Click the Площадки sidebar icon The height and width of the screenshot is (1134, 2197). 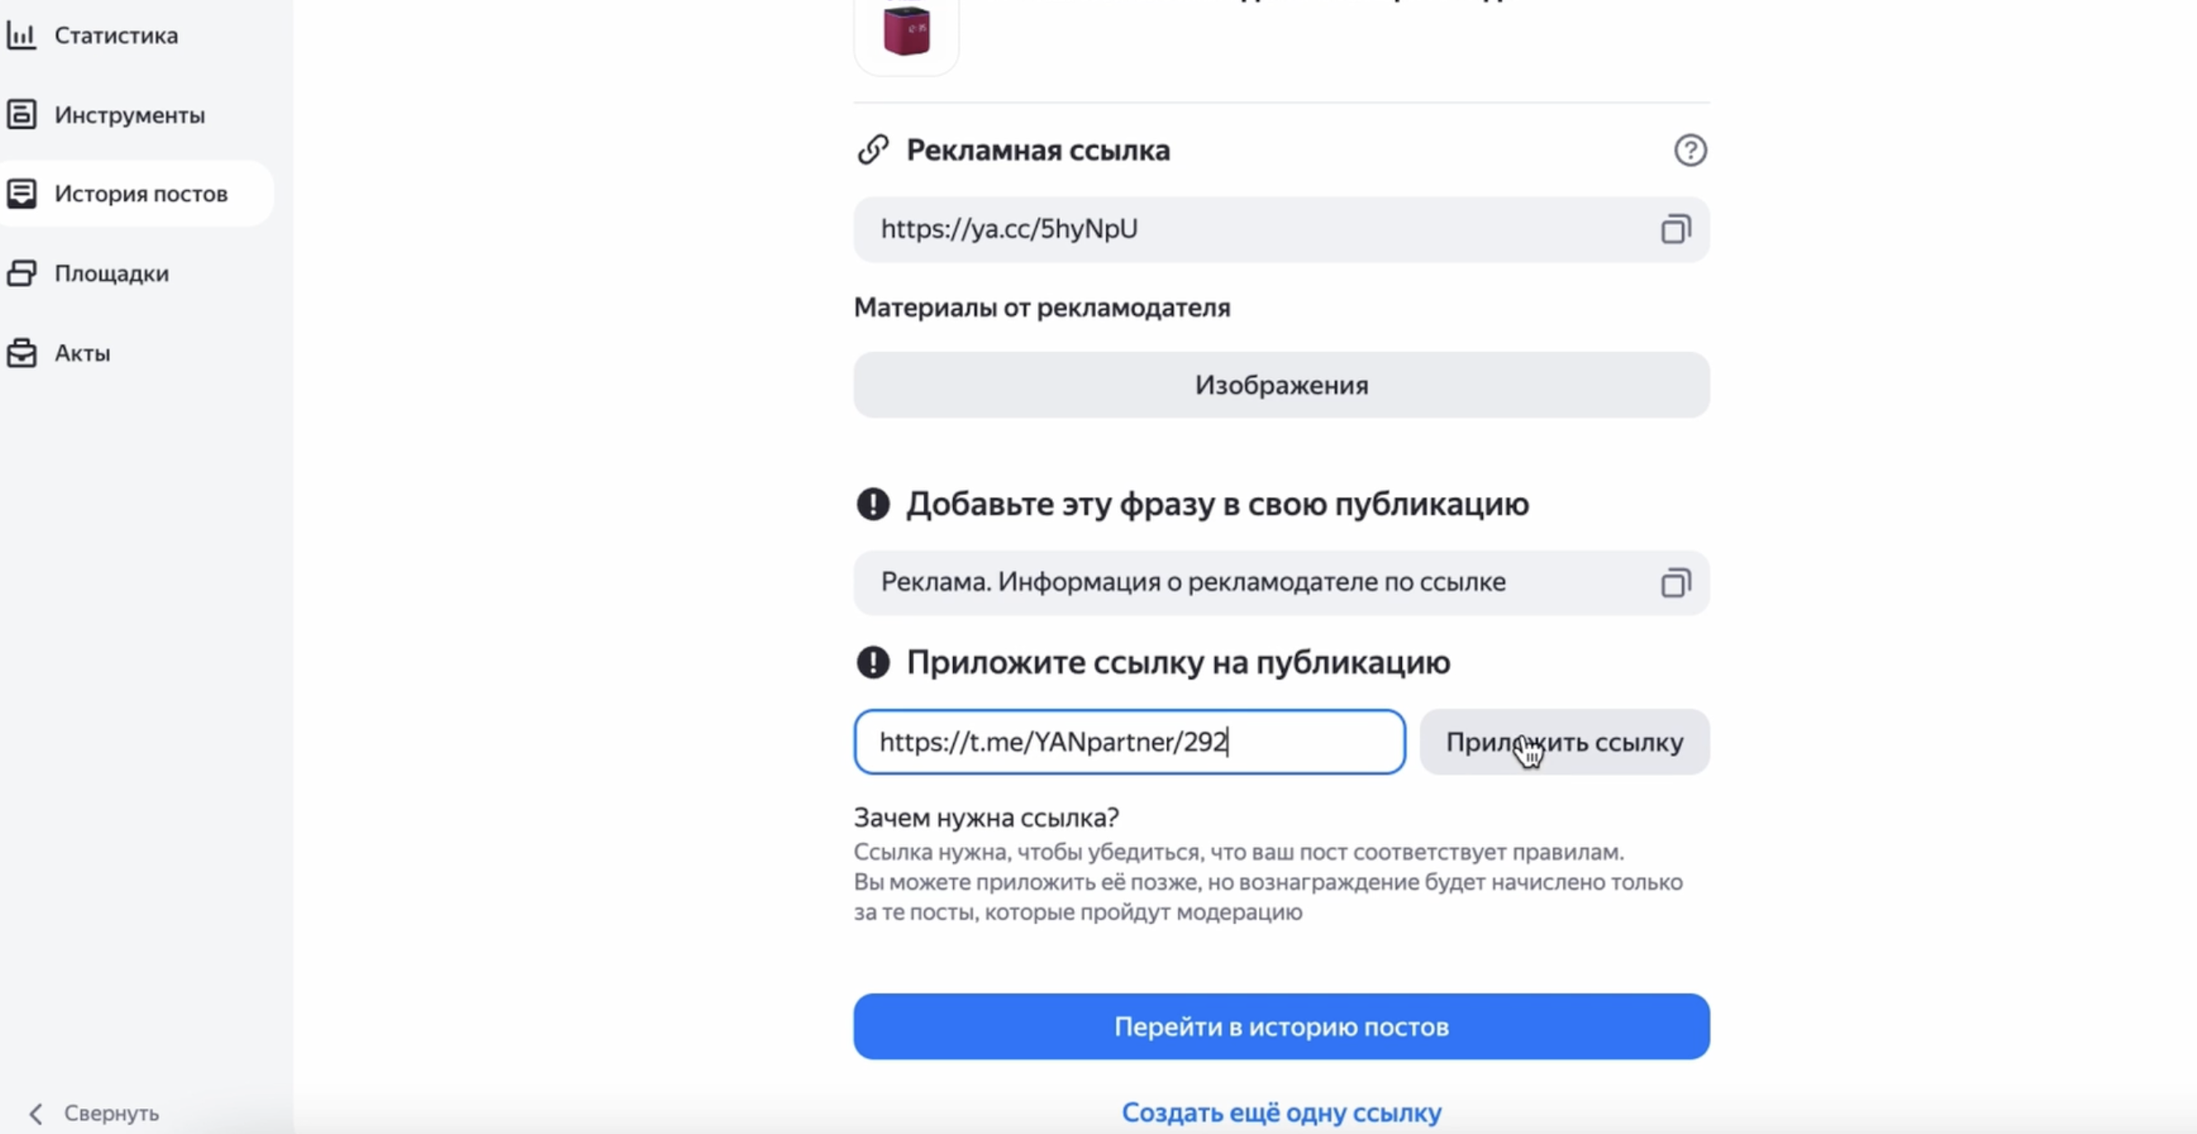tap(21, 273)
